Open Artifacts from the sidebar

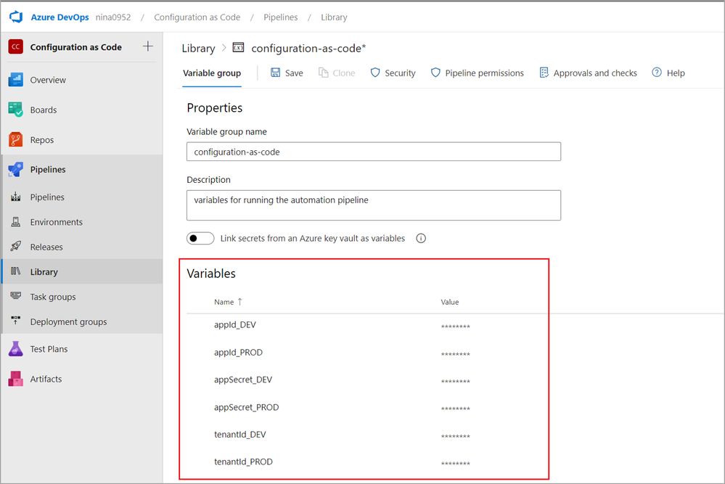(46, 379)
